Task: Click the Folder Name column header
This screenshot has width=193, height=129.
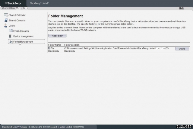Action: pos(55,45)
